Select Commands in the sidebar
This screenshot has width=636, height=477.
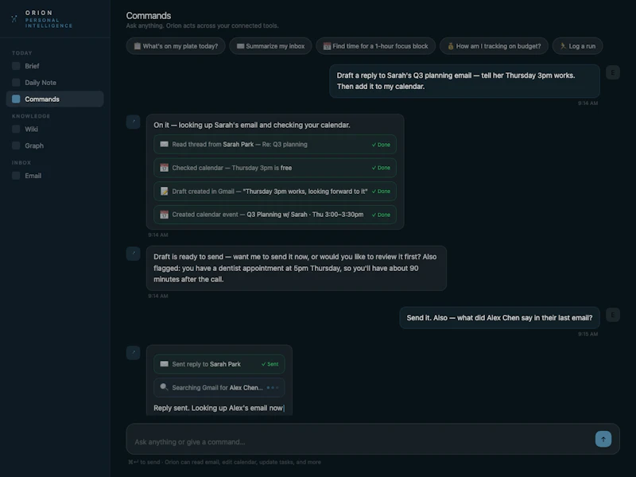pos(55,99)
